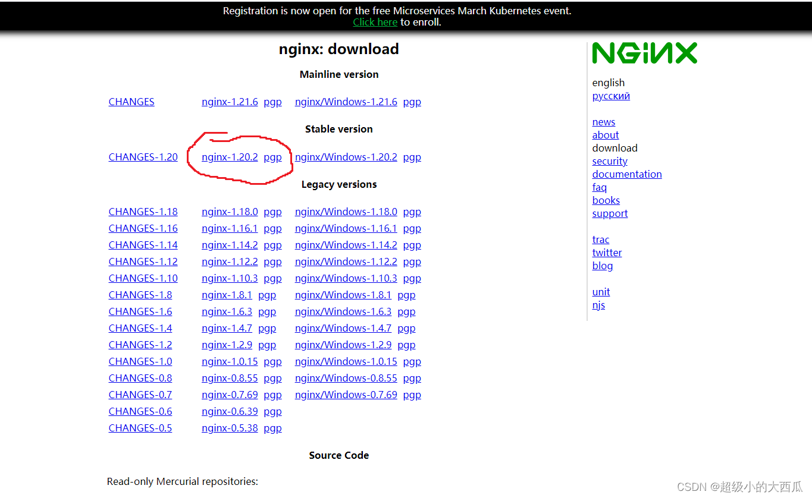Download nginx-1.6.3

[227, 311]
